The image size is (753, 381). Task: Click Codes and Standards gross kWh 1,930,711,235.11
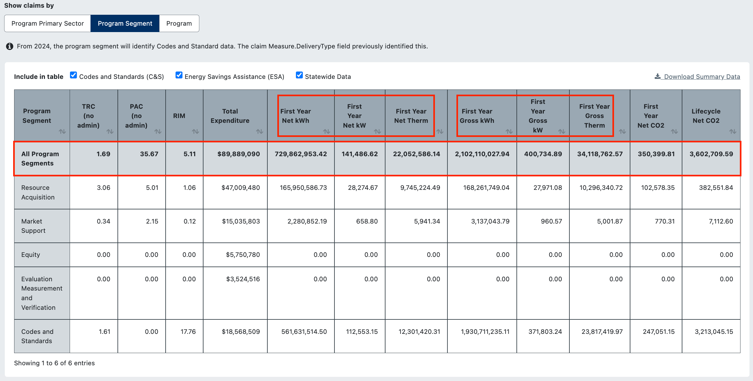pos(485,332)
